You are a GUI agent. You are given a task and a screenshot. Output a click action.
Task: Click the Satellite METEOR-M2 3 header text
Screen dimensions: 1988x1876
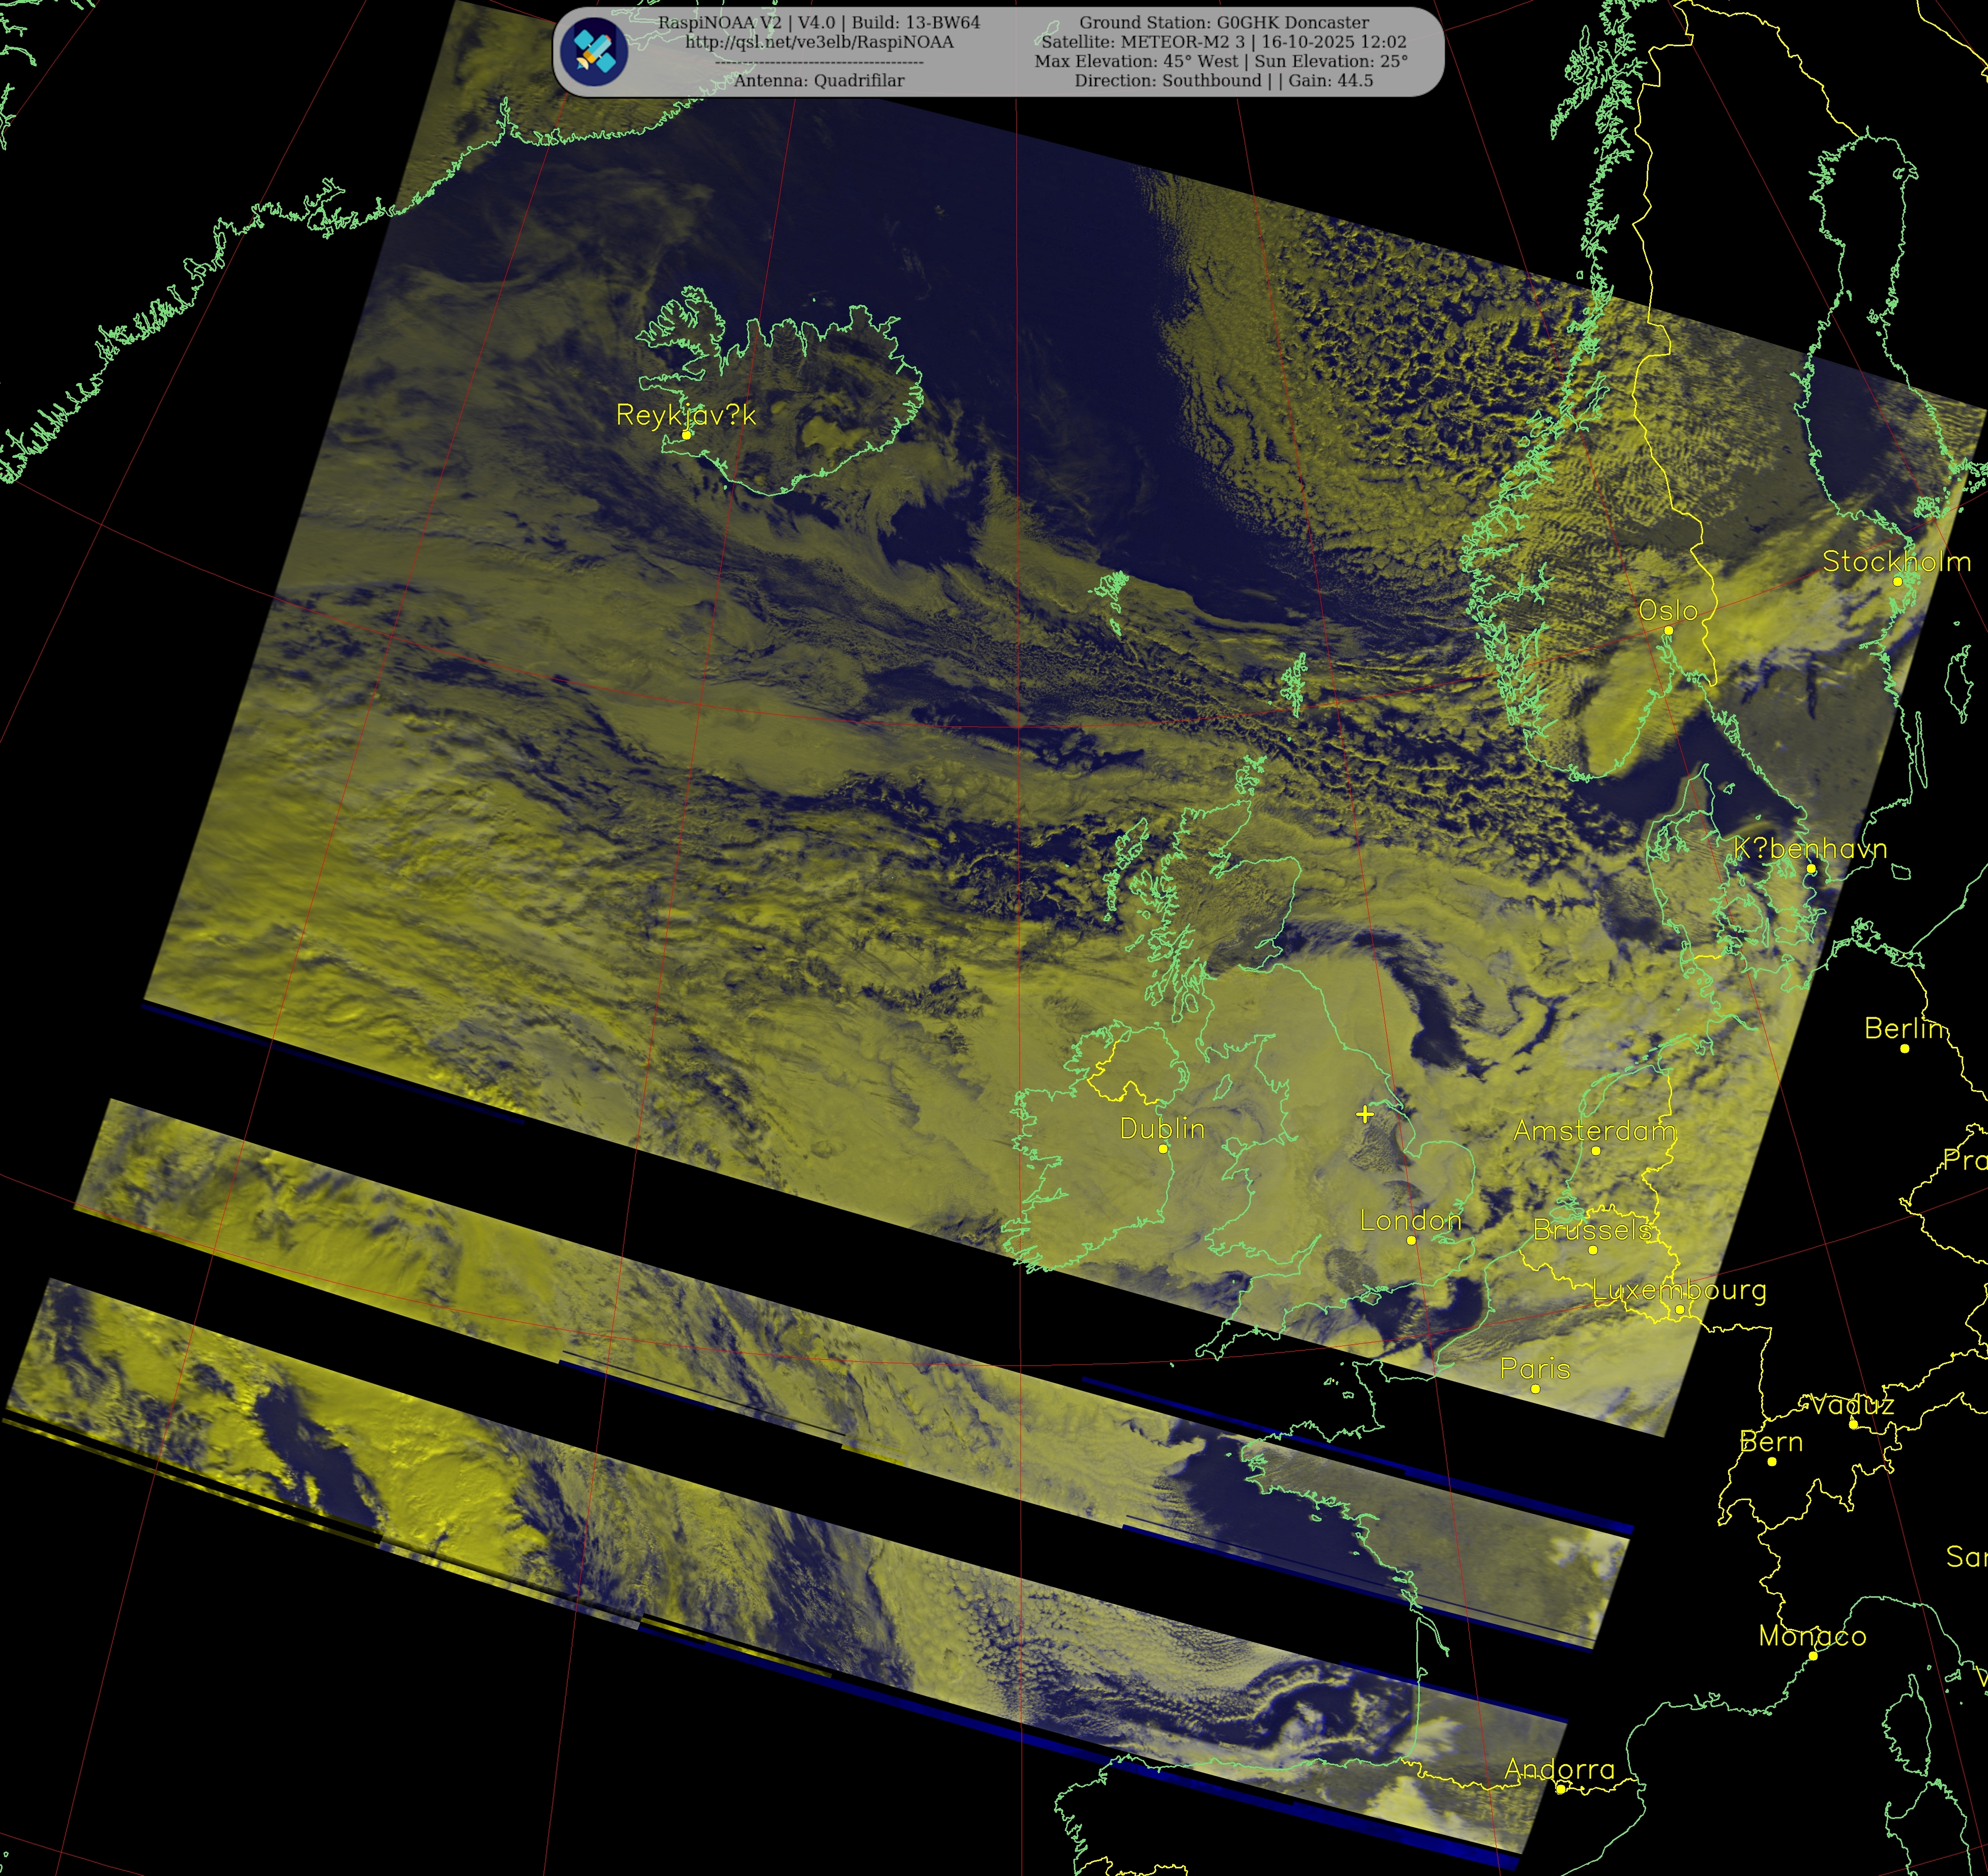1143,42
